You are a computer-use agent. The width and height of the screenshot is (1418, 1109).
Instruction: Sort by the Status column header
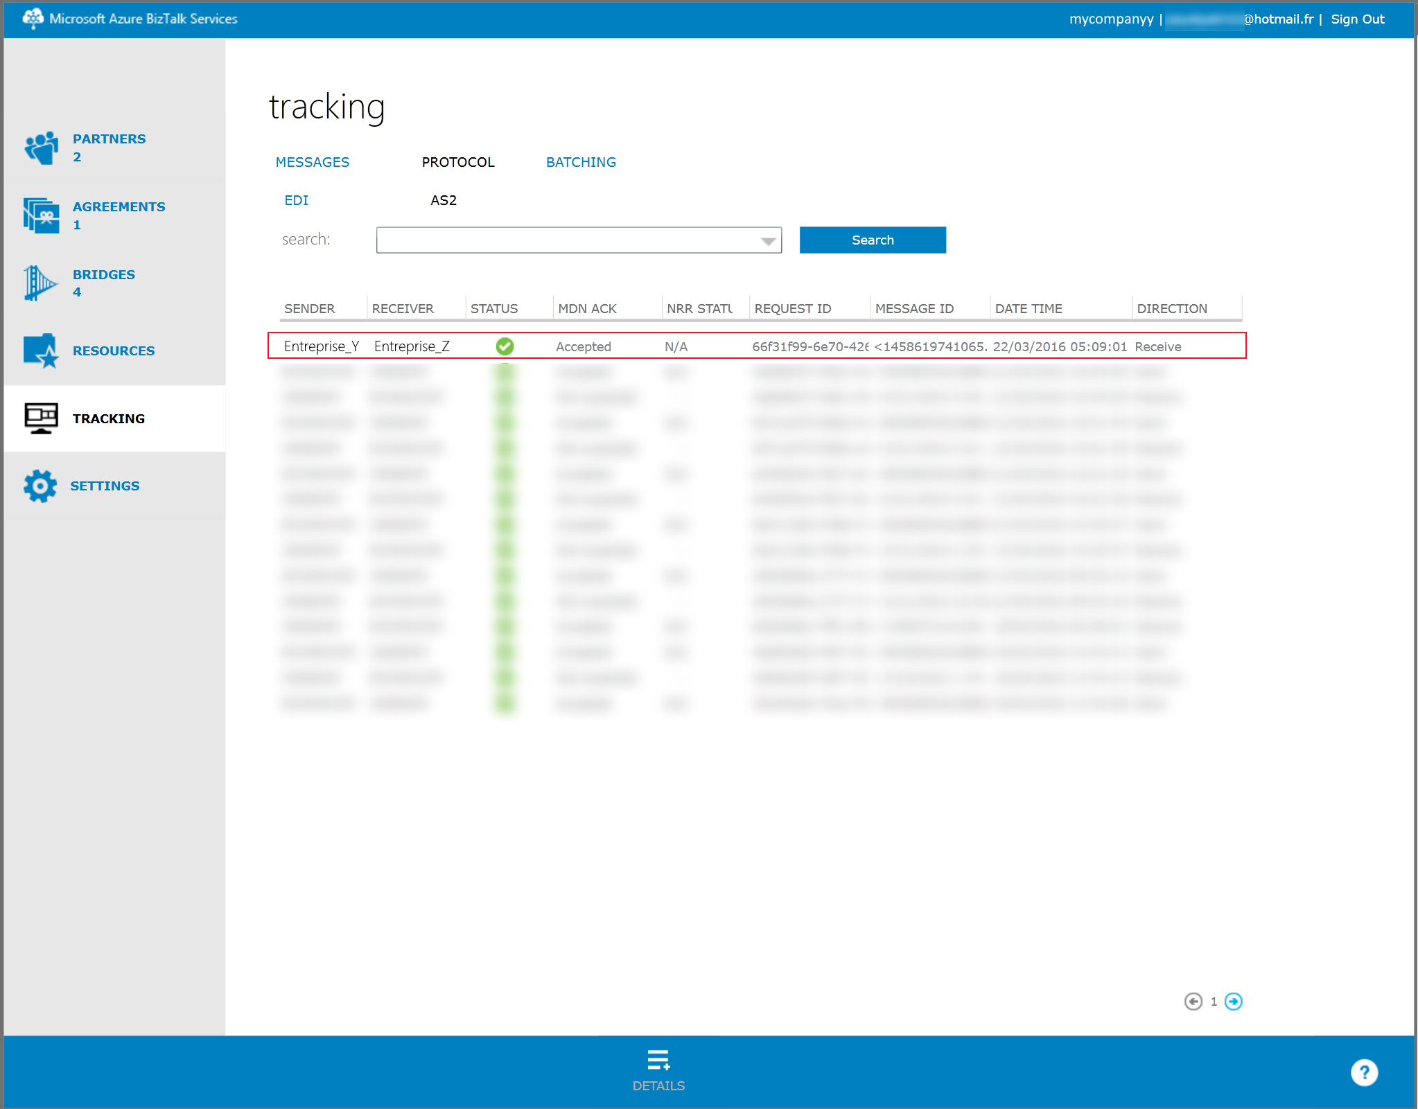pyautogui.click(x=494, y=308)
